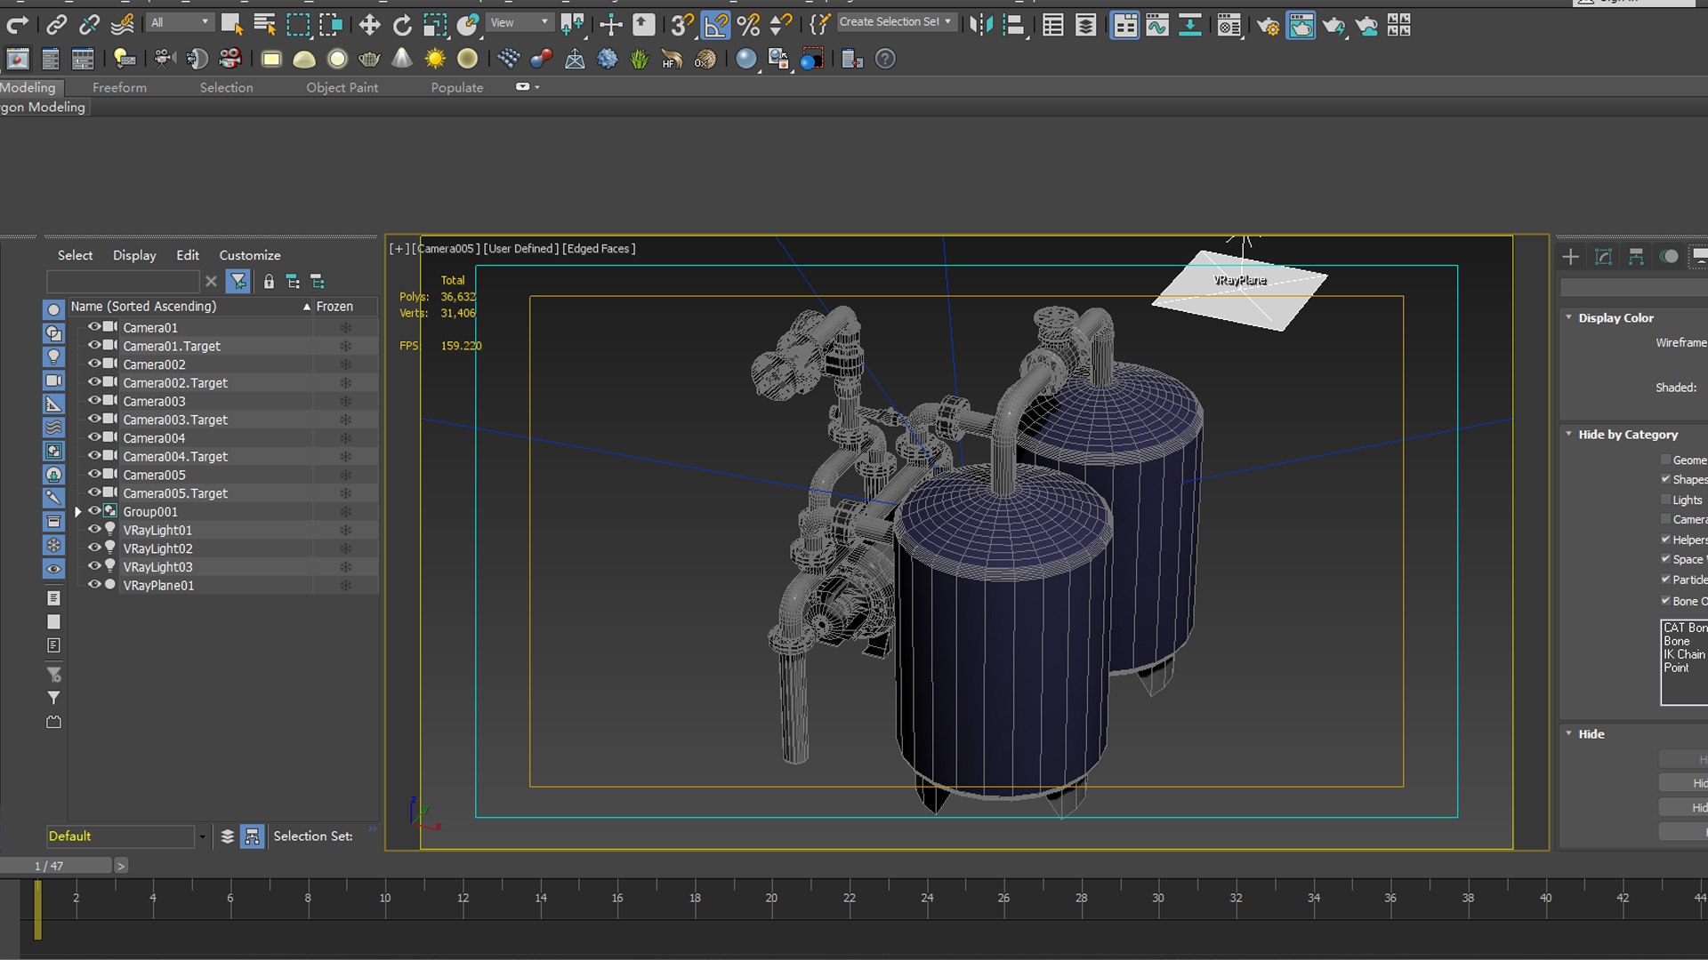
Task: Click the Edged Faces viewport label
Action: 598,249
